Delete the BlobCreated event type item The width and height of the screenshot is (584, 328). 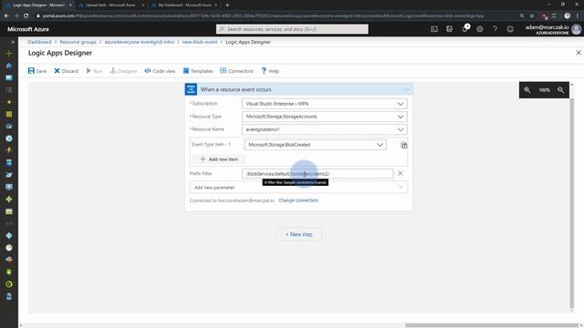[403, 145]
